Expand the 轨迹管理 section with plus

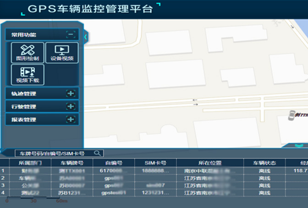click(70, 94)
